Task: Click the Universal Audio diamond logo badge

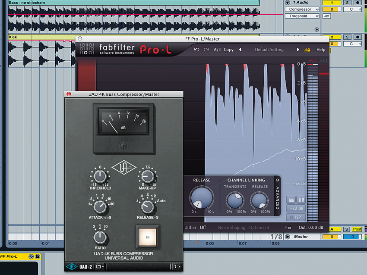Action: [x=124, y=167]
